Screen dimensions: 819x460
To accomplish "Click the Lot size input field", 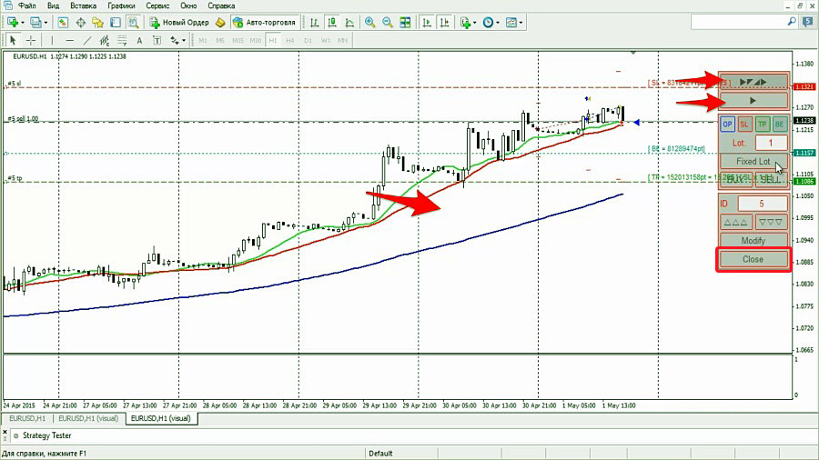I will [771, 143].
